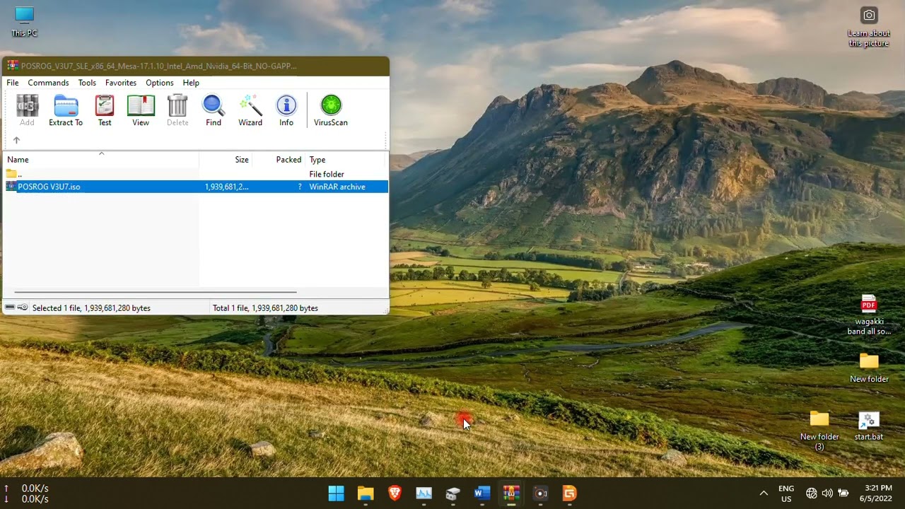The height and width of the screenshot is (509, 905).
Task: Click the 'Selected 1 file' status text
Action: 91,308
